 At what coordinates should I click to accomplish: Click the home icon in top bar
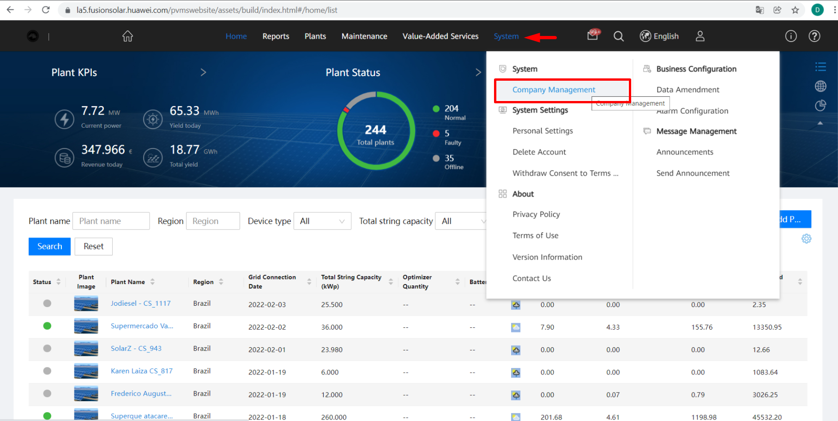coord(127,36)
